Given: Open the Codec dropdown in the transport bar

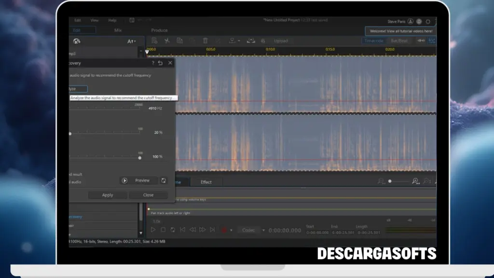Looking at the screenshot, I should [263, 230].
